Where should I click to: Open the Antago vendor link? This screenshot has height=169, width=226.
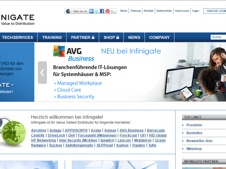point(56,130)
